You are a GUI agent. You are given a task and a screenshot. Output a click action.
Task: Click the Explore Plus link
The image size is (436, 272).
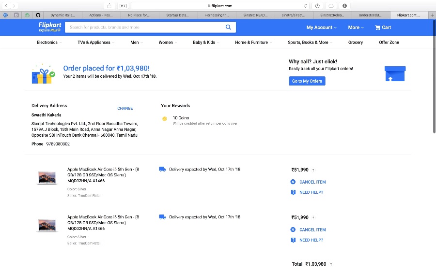(x=49, y=30)
